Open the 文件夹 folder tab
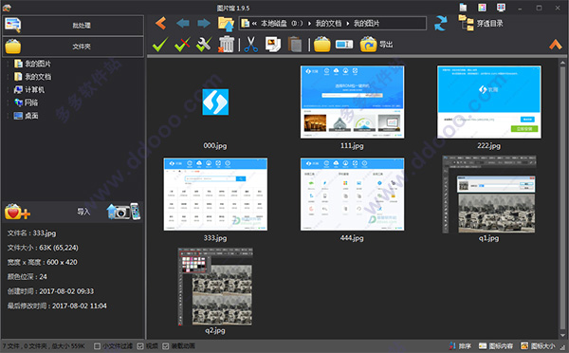569x353 pixels. 73,46
